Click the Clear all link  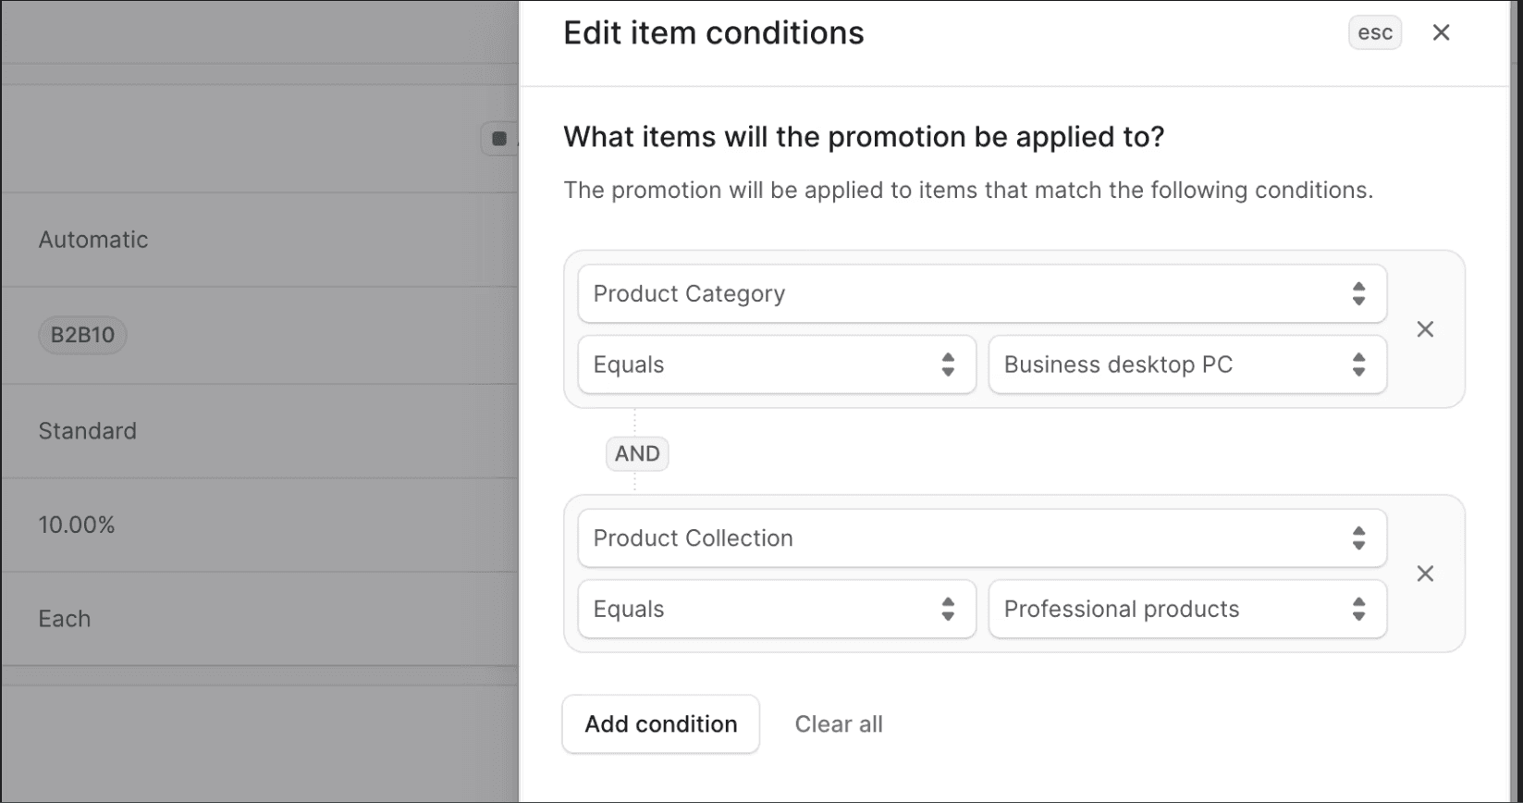(x=838, y=723)
